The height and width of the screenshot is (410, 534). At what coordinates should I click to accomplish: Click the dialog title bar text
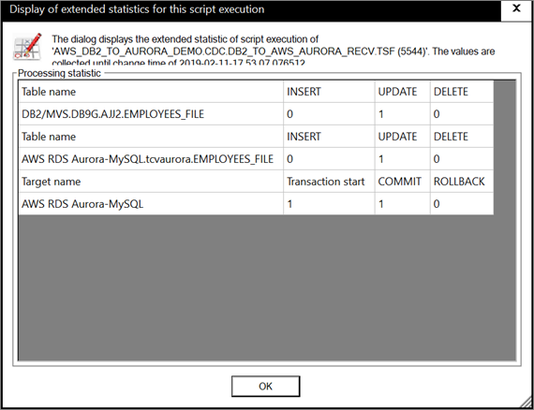pyautogui.click(x=137, y=9)
